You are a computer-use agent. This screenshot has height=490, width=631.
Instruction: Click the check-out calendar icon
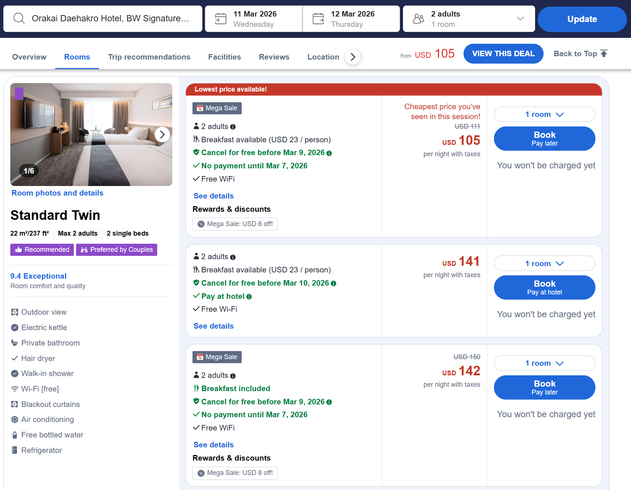coord(318,19)
